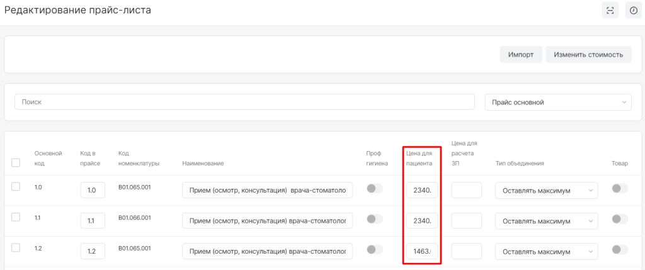
Task: Enable Проф гигиена switch for row 1.1
Action: 375,219
